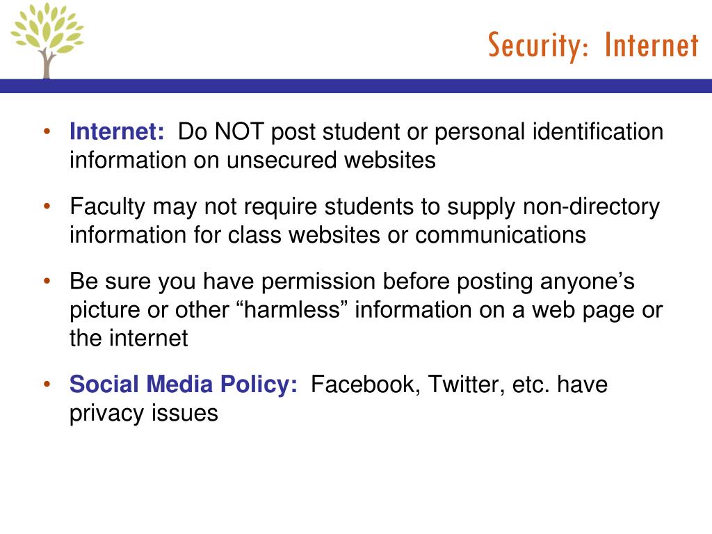712x534 pixels.
Task: Click the 'privacy issues' text
Action: point(143,413)
